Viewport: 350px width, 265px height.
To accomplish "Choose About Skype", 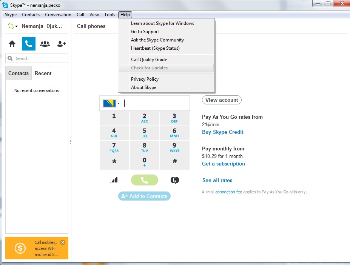I will click(x=166, y=87).
